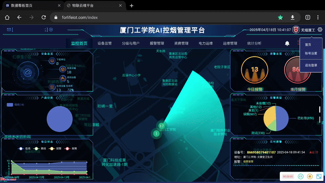Open browser downloads icon
The width and height of the screenshot is (325, 183).
(292, 17)
